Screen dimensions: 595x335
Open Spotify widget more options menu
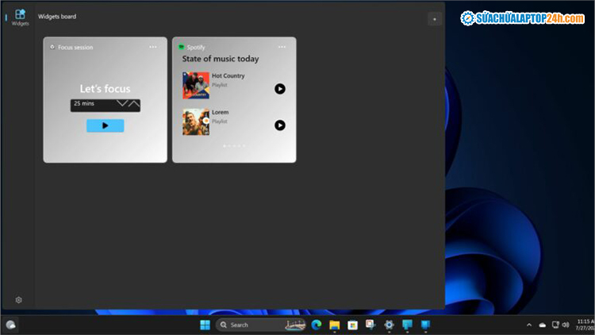[x=282, y=47]
